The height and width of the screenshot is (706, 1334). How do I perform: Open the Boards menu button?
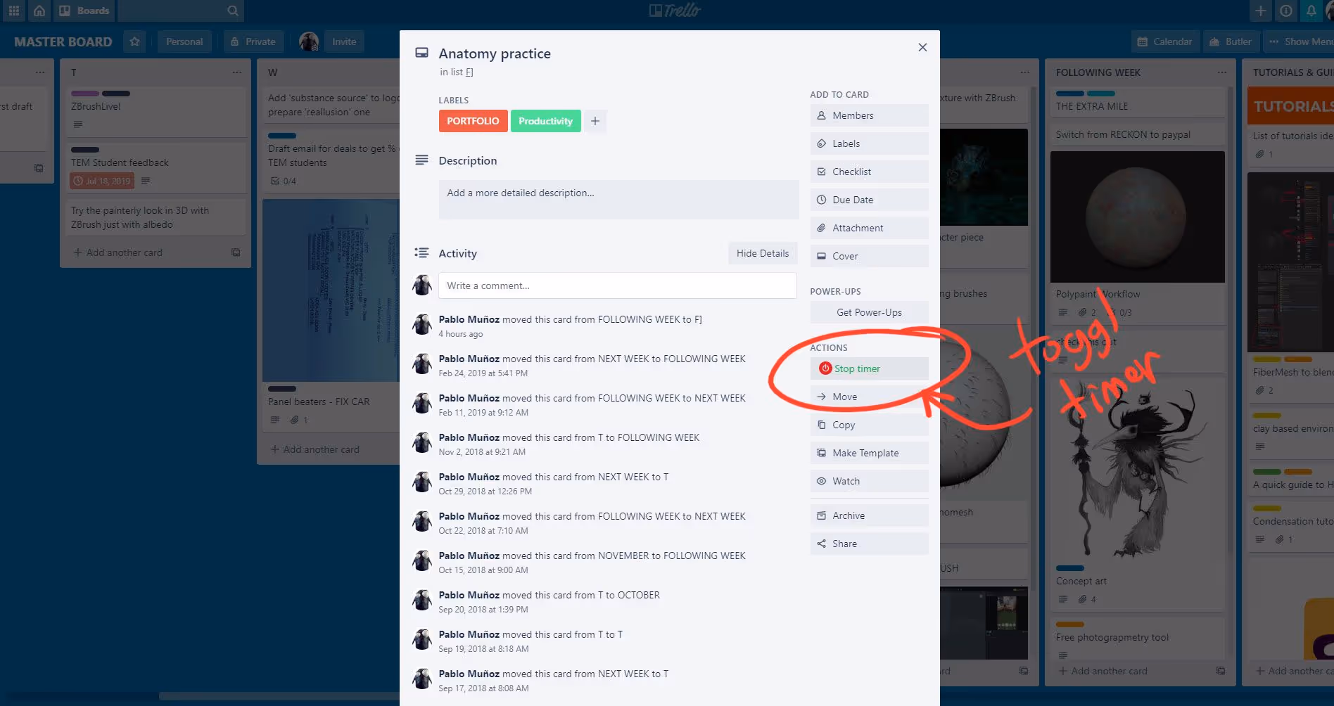84,11
